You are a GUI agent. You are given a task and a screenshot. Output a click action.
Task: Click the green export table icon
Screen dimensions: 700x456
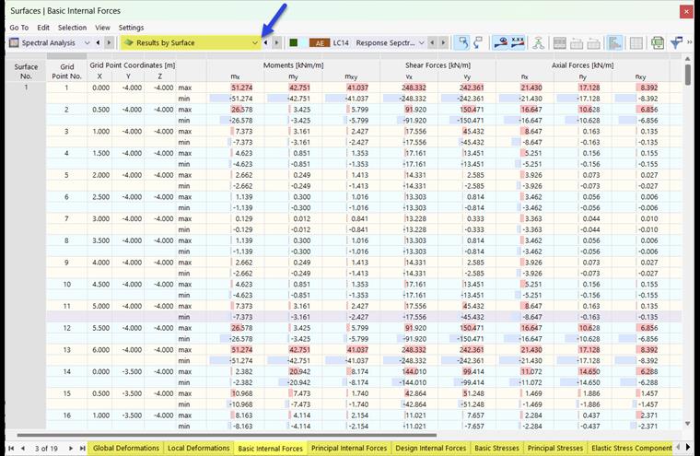[x=657, y=43]
